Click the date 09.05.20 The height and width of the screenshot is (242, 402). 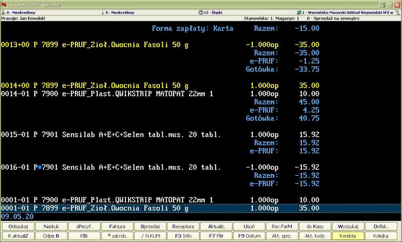click(x=17, y=216)
